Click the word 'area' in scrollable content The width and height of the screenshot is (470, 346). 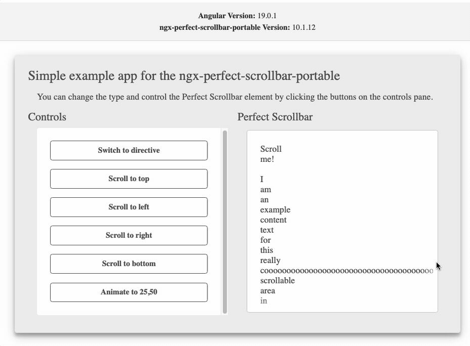coord(268,291)
